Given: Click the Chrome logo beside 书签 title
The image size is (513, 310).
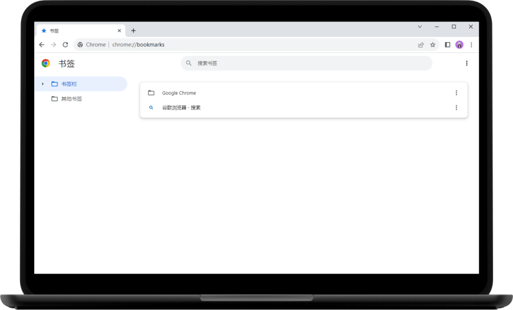Looking at the screenshot, I should 46,64.
